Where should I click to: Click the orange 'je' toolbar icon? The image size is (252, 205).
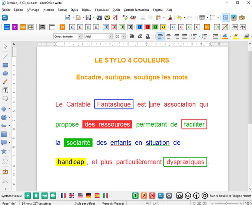(62, 27)
